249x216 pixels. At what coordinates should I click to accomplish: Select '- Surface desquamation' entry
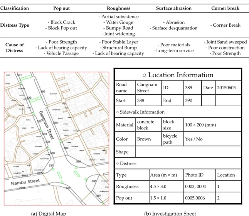[x=173, y=28]
